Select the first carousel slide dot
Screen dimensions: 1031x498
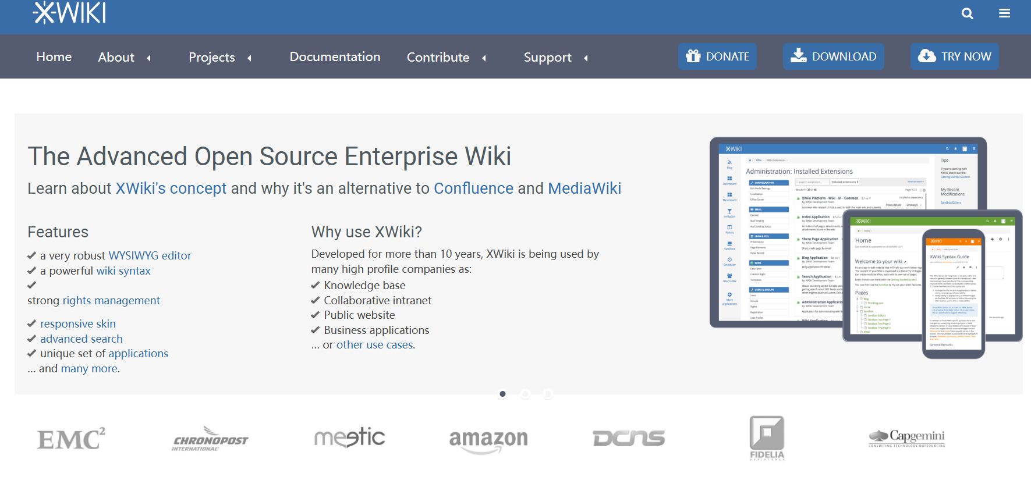[503, 394]
